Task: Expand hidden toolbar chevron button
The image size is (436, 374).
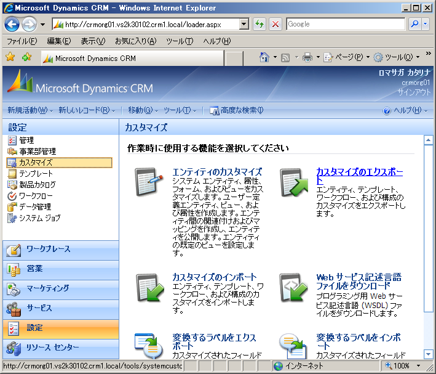Action: 429,53
